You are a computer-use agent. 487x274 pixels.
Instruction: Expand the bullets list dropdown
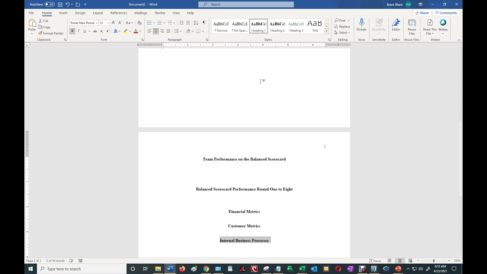[154, 23]
